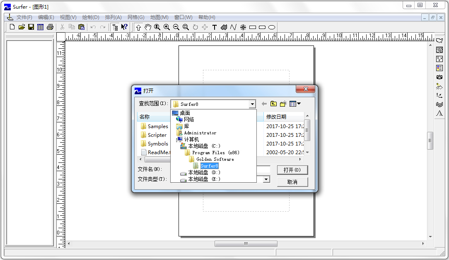This screenshot has width=449, height=260.
Task: Click the Up One Level folder icon
Action: 273,104
